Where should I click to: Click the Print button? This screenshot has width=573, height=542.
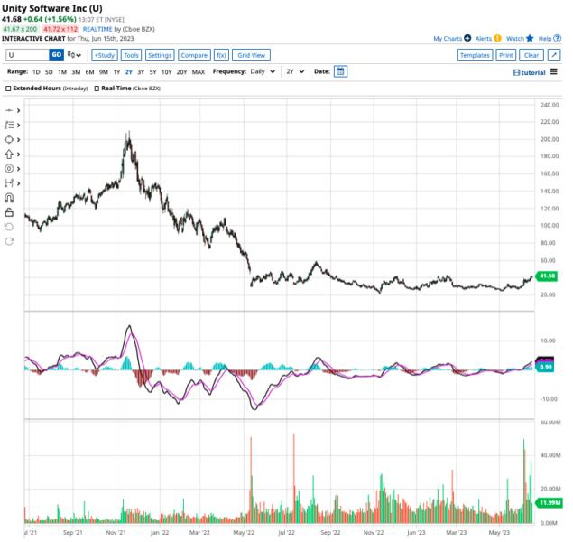click(506, 55)
